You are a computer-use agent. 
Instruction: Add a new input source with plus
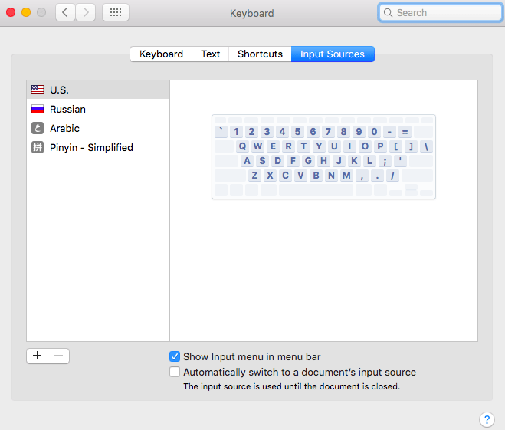pyautogui.click(x=37, y=356)
